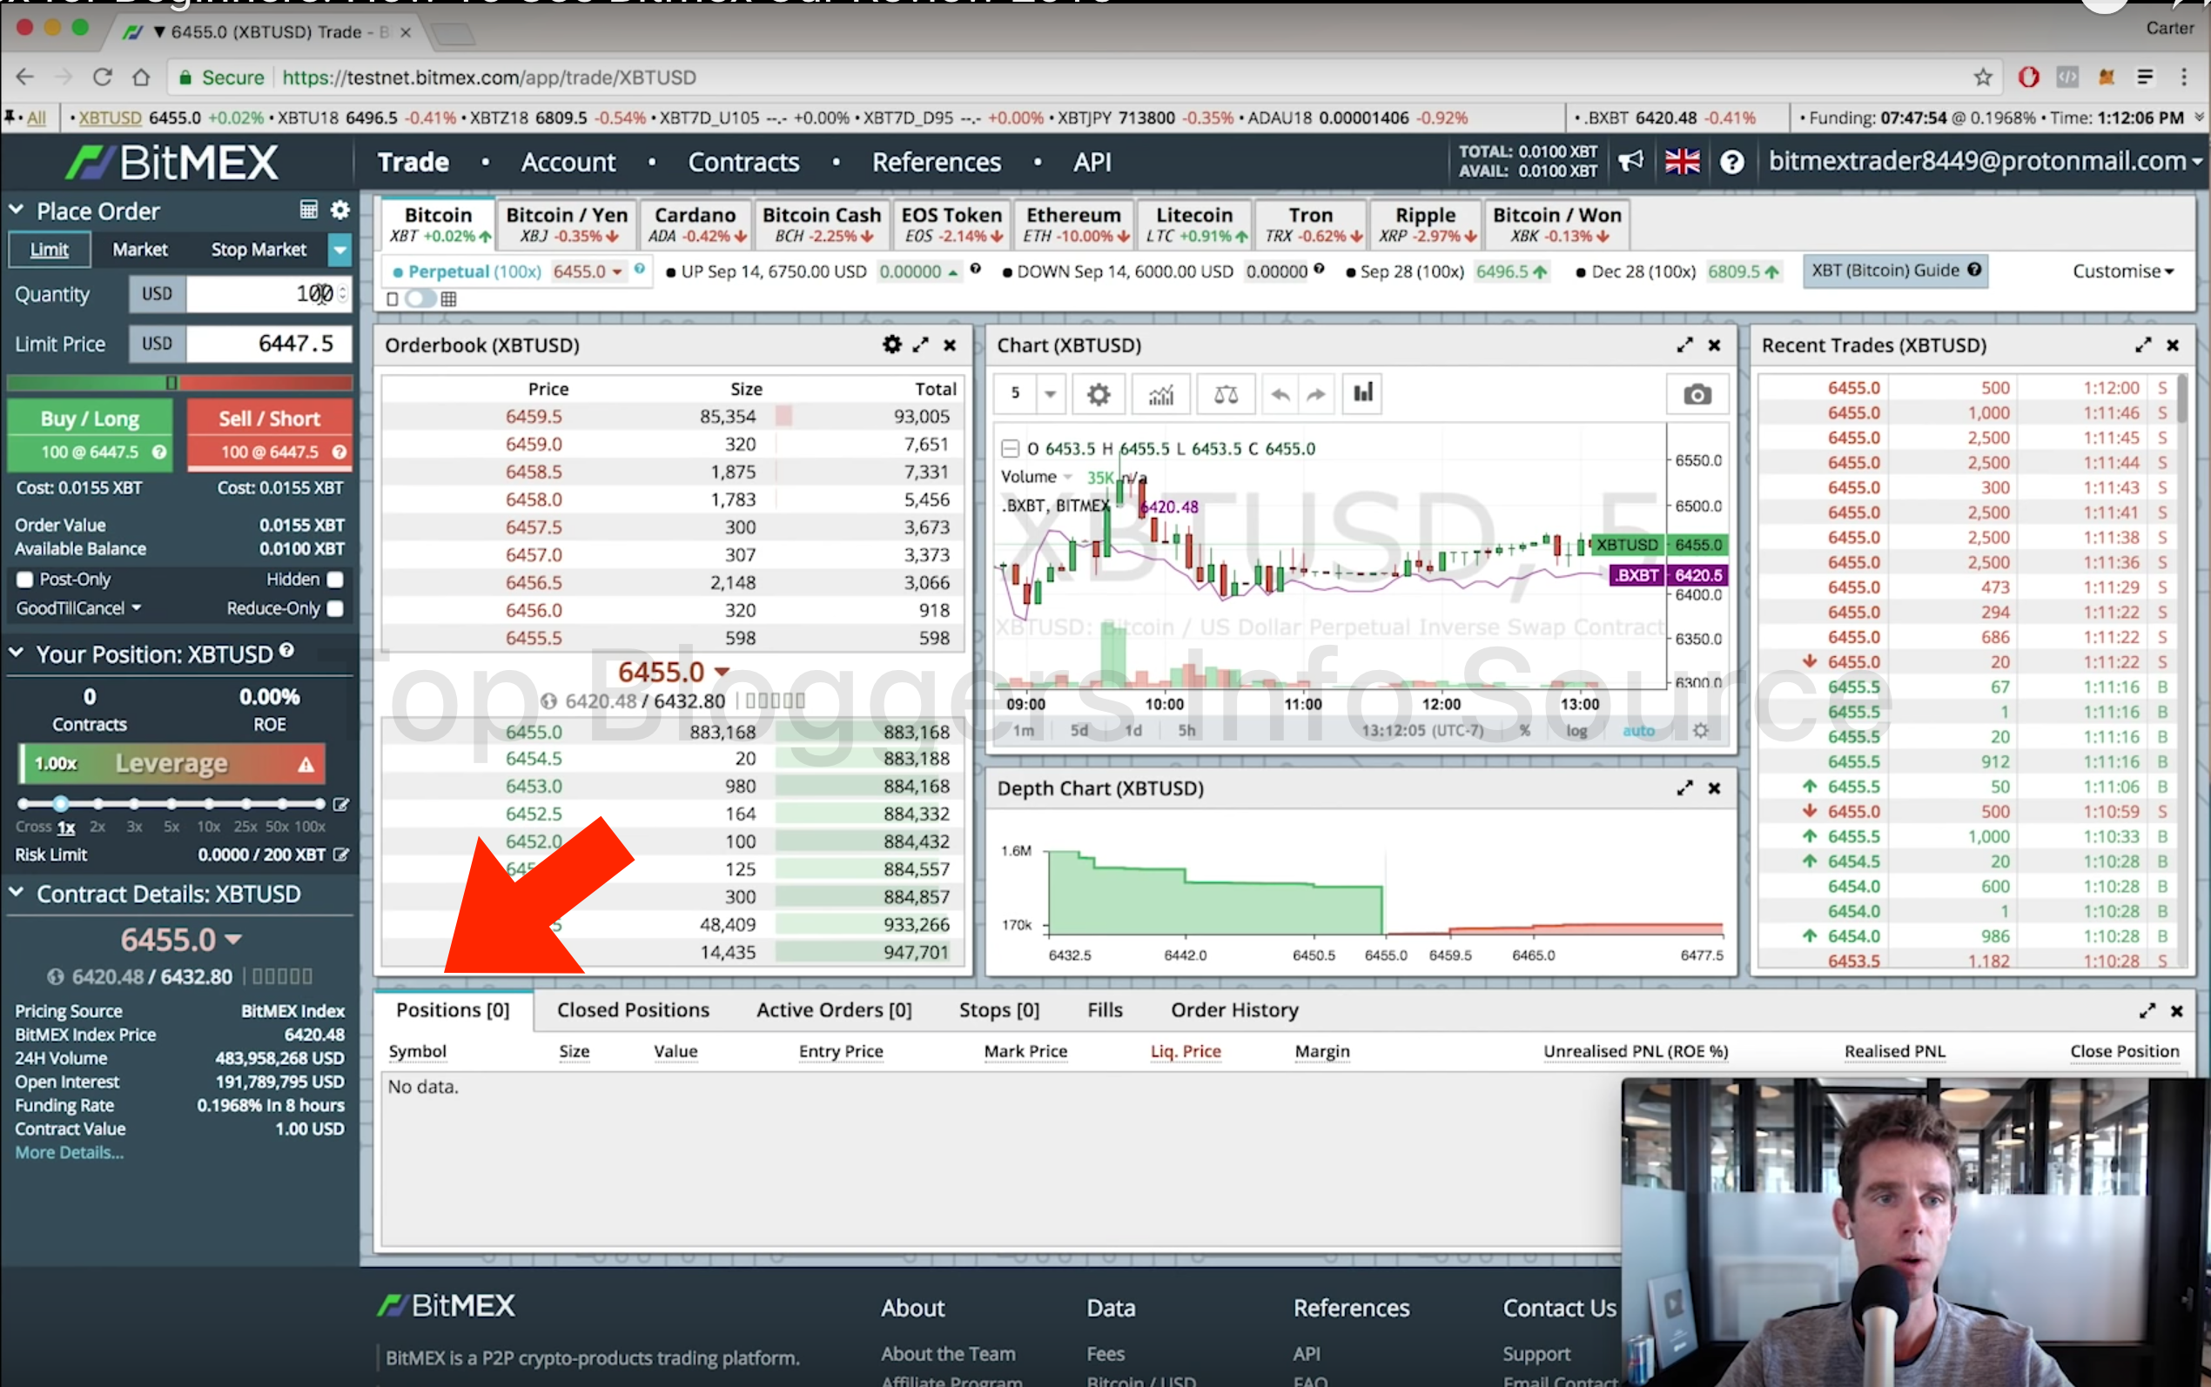Open Place Order settings gear

tap(340, 210)
